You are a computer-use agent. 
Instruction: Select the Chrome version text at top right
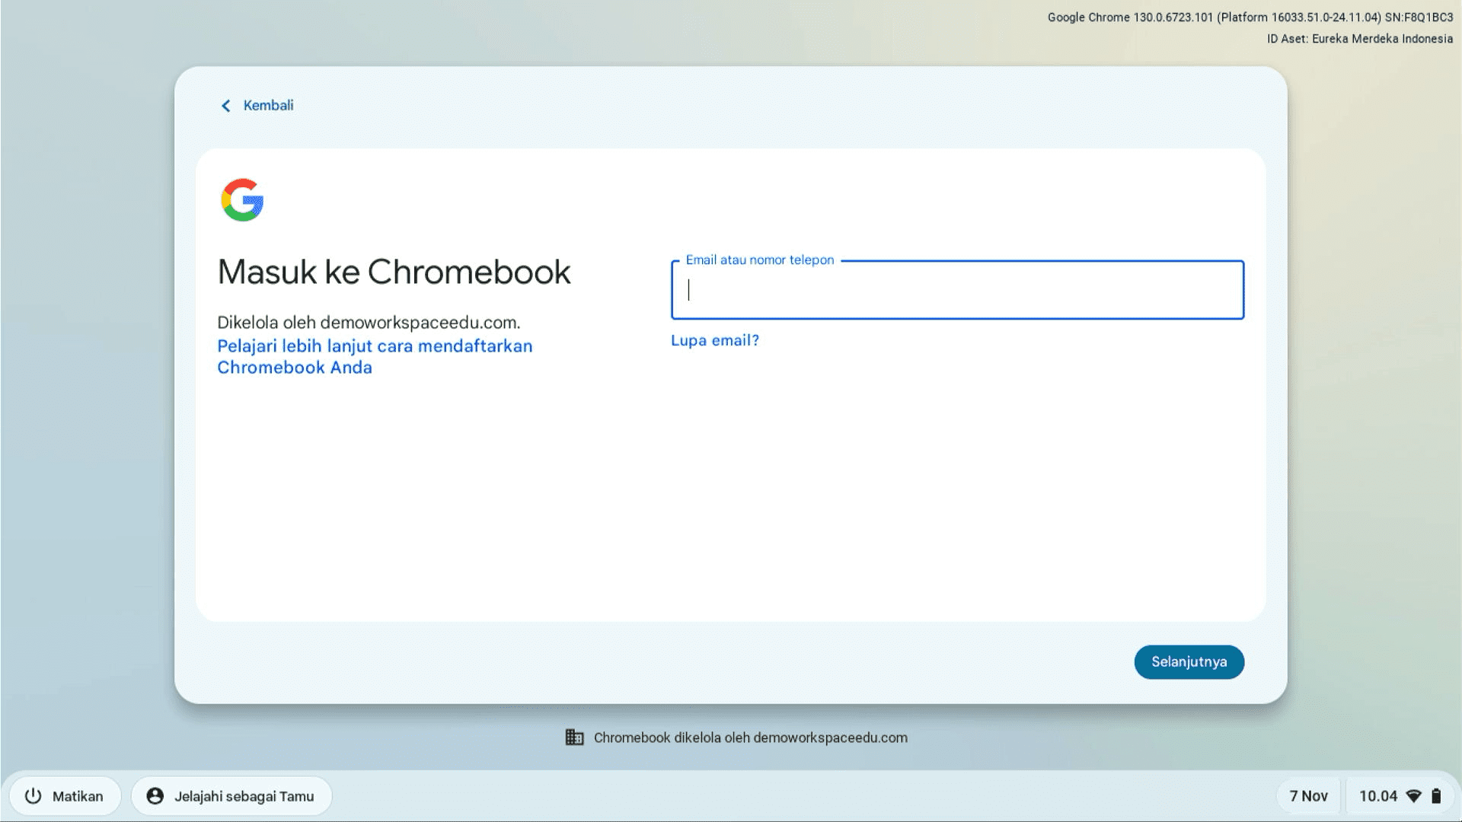click(1249, 17)
